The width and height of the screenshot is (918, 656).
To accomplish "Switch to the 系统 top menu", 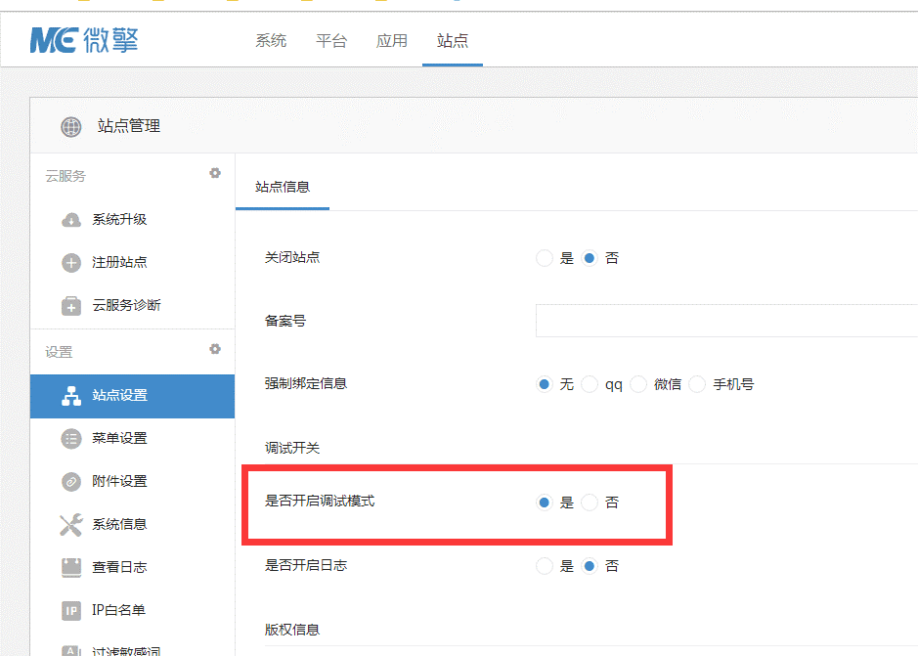I will 271,41.
